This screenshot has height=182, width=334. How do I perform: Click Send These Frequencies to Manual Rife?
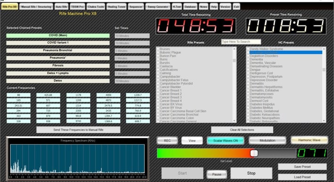point(78,130)
